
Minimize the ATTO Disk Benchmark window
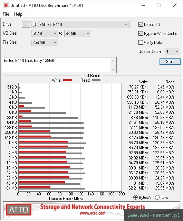[143, 5]
